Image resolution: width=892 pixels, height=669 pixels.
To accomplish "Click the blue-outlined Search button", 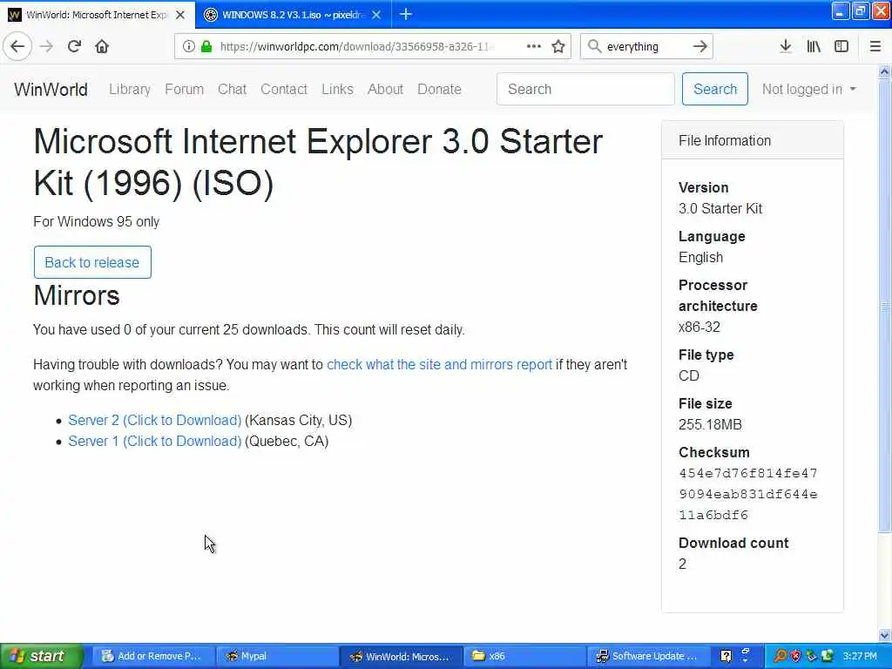I will click(715, 90).
